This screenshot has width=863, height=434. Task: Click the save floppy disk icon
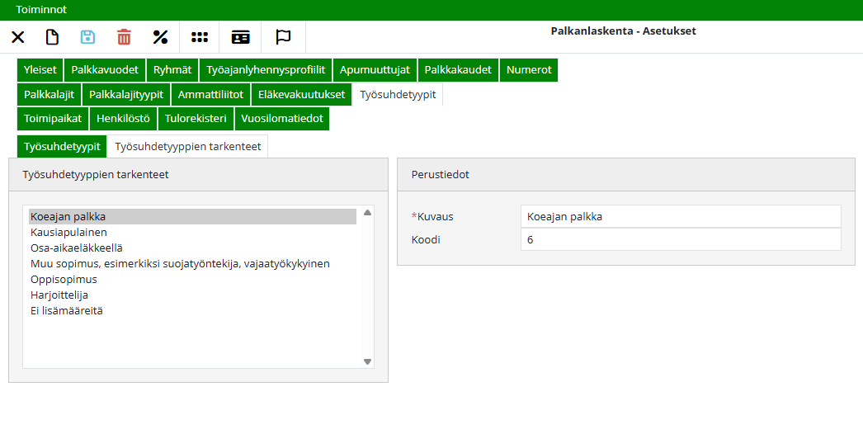(x=87, y=37)
